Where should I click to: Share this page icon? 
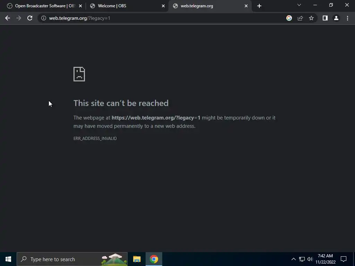300,18
